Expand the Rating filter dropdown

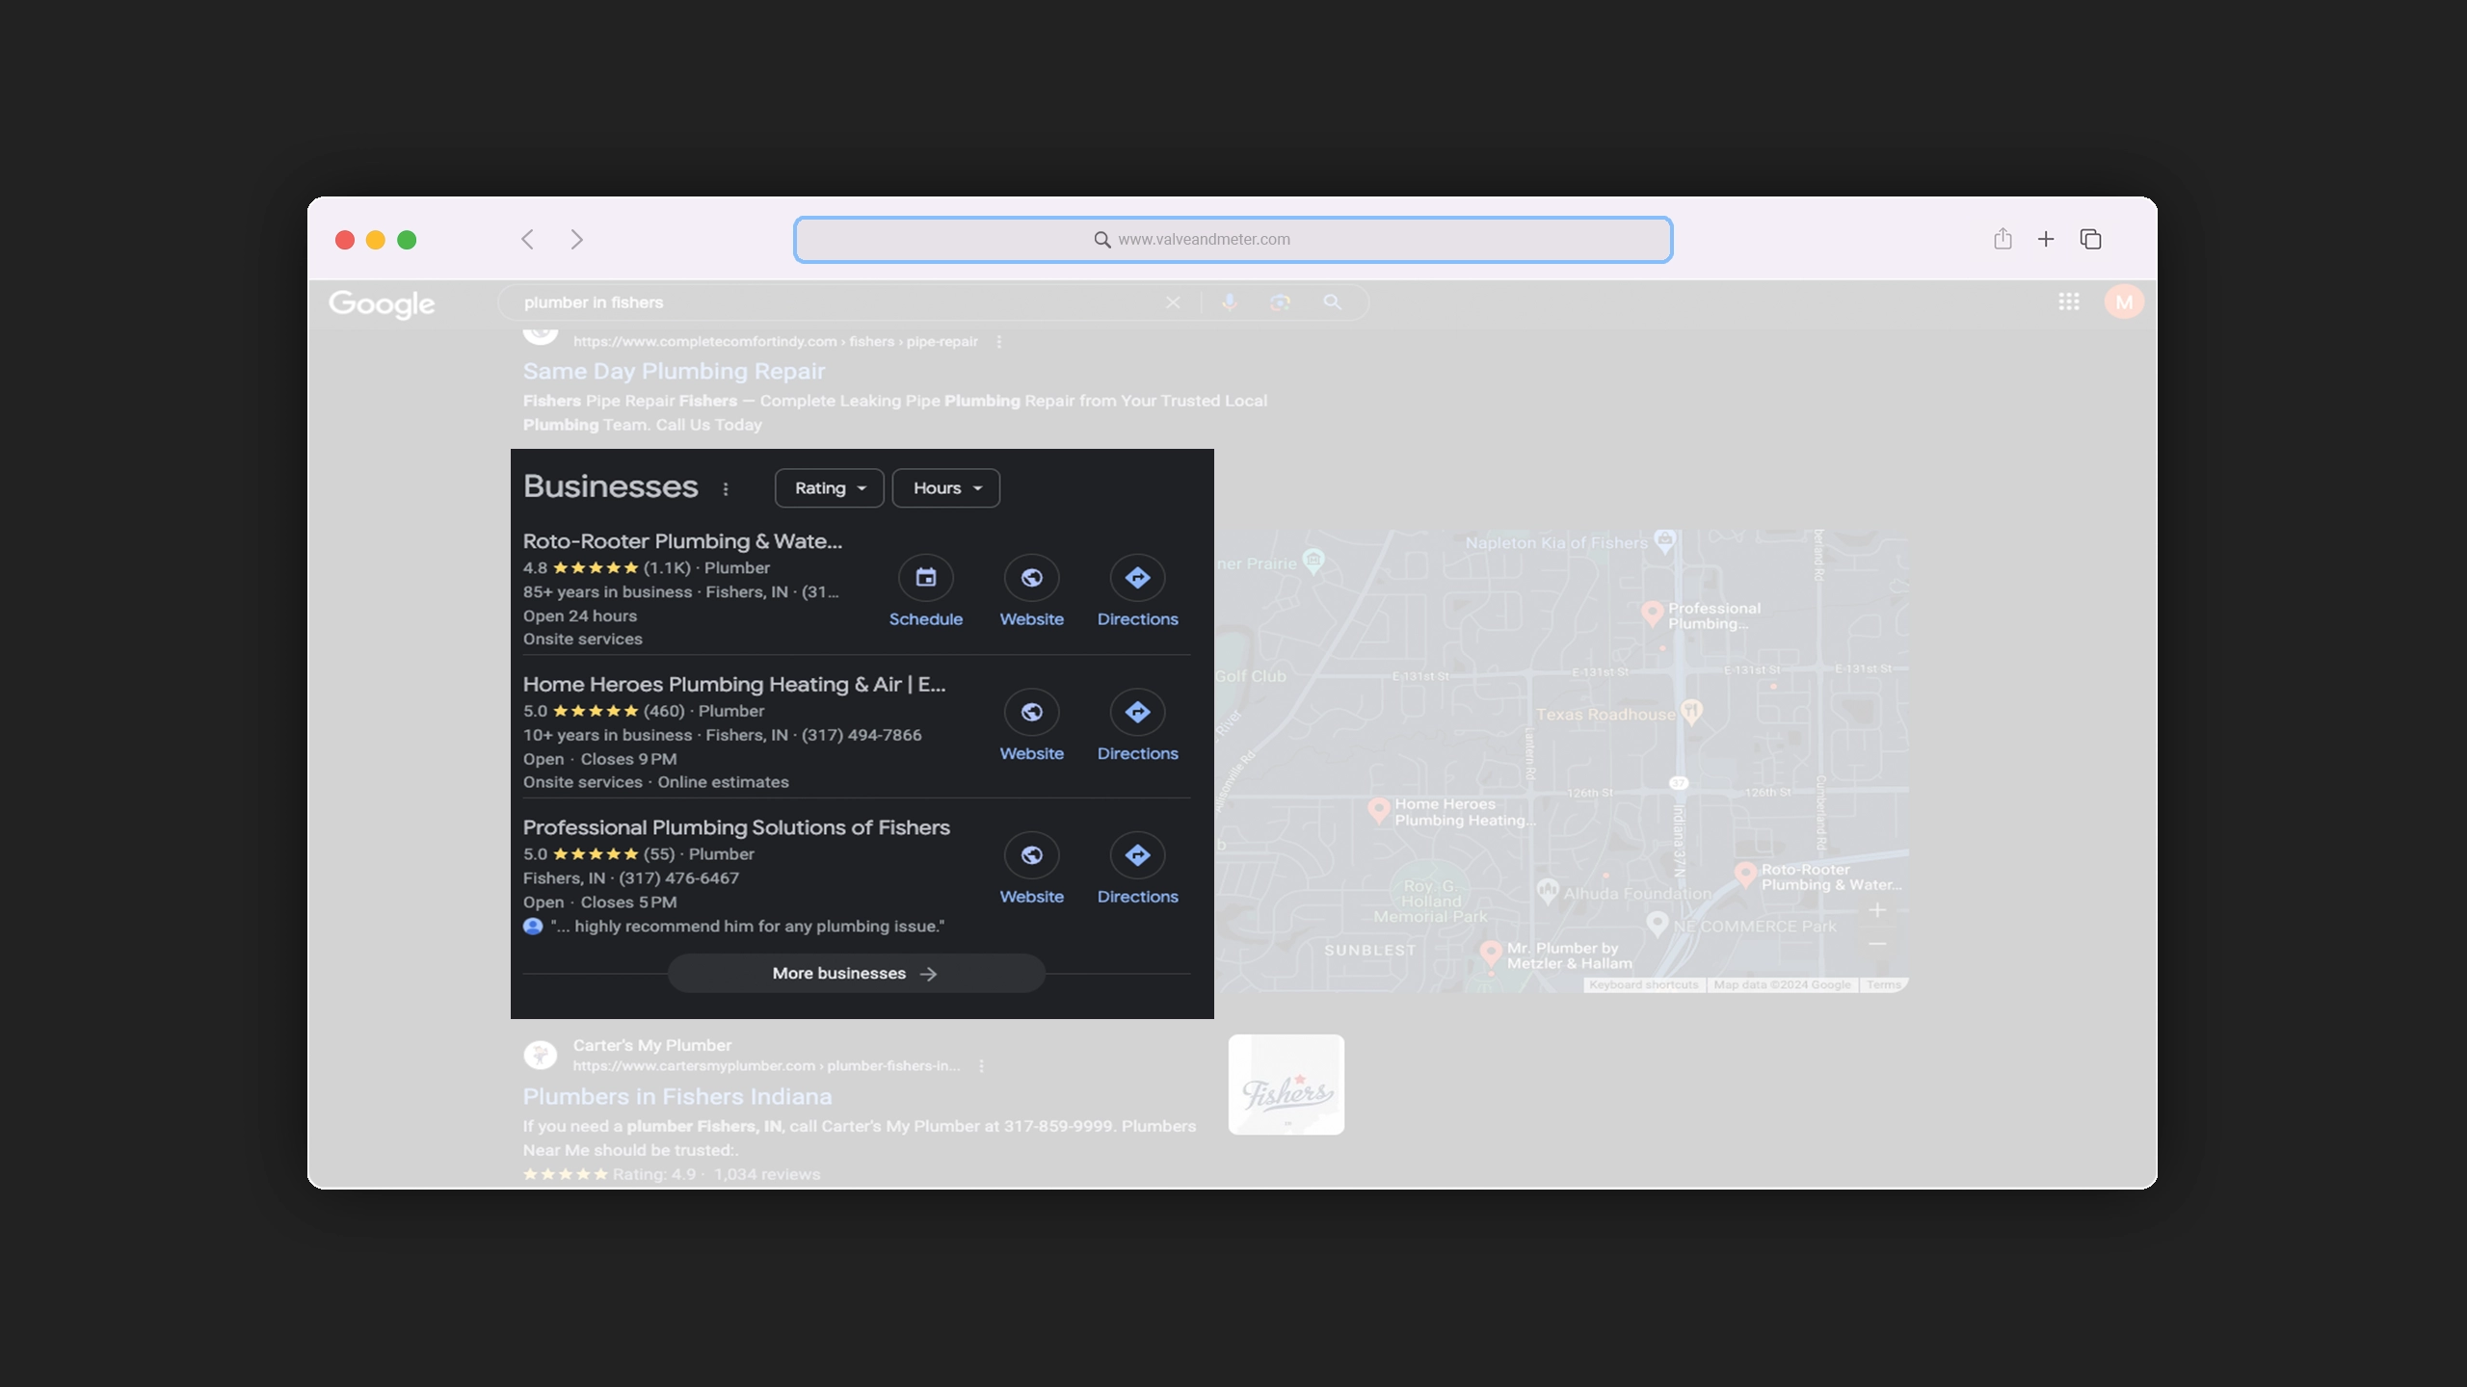pyautogui.click(x=830, y=488)
